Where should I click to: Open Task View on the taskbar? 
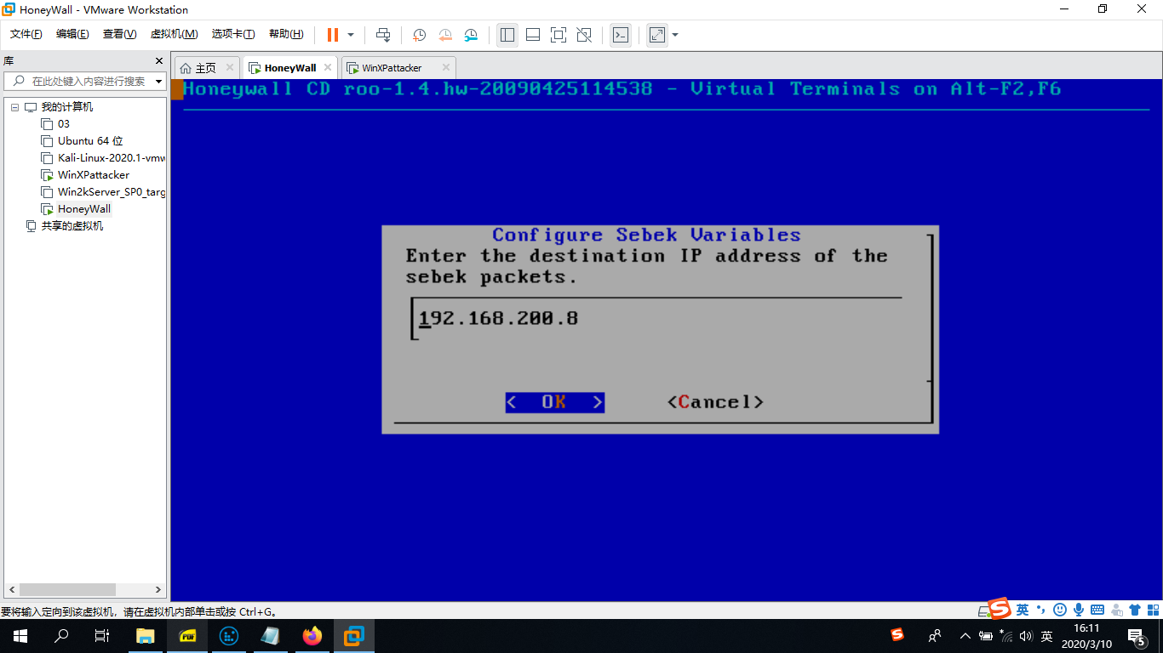102,636
